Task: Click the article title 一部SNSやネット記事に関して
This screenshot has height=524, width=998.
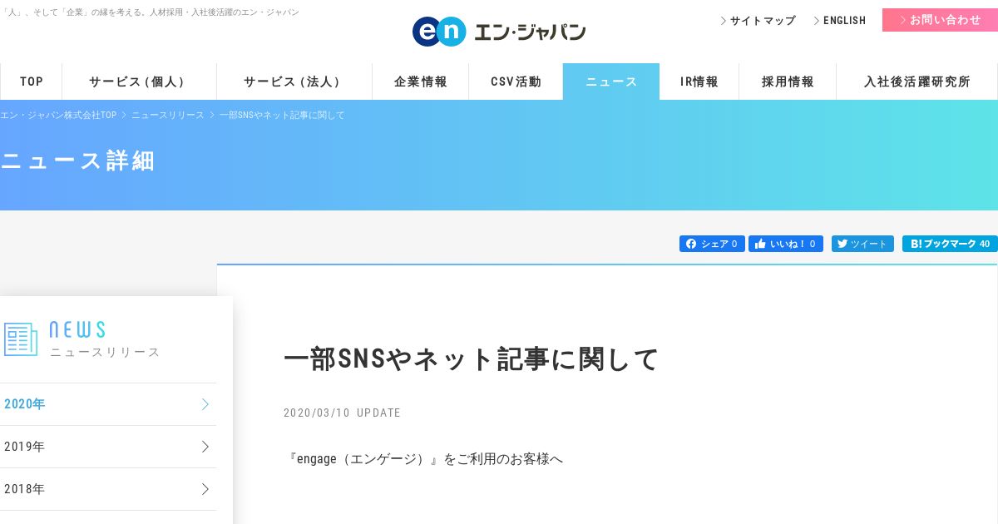Action: (471, 358)
